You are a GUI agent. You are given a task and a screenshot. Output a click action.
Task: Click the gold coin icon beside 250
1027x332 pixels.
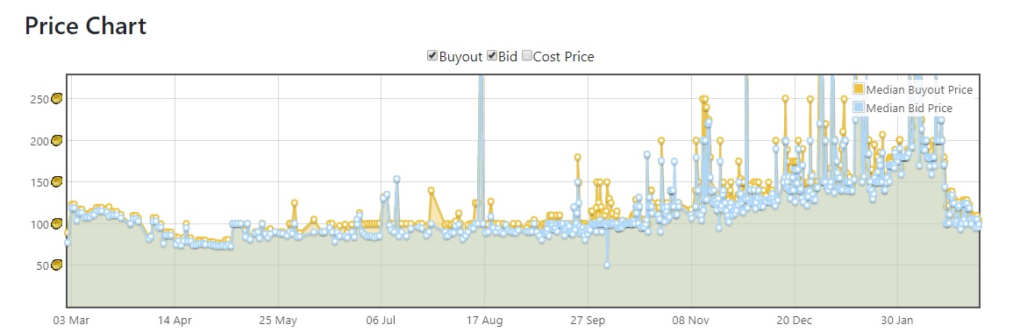point(56,99)
